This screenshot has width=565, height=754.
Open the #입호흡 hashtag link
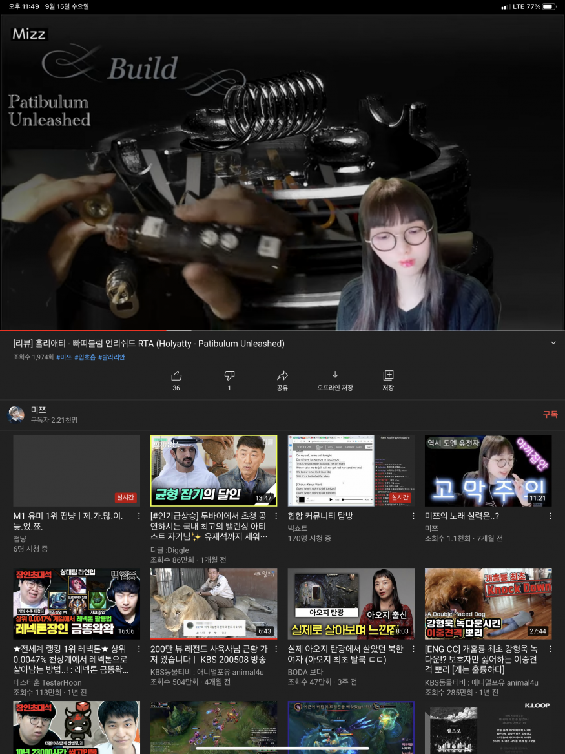click(x=85, y=357)
